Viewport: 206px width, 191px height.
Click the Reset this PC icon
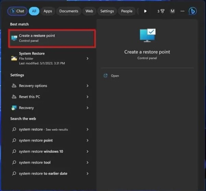coord(14,97)
